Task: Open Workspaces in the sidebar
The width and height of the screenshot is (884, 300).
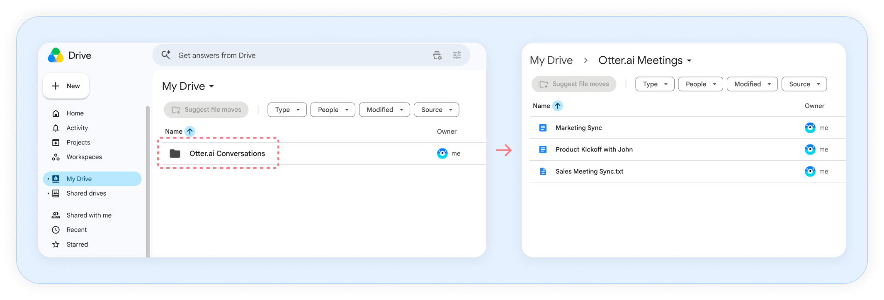Action: tap(84, 157)
